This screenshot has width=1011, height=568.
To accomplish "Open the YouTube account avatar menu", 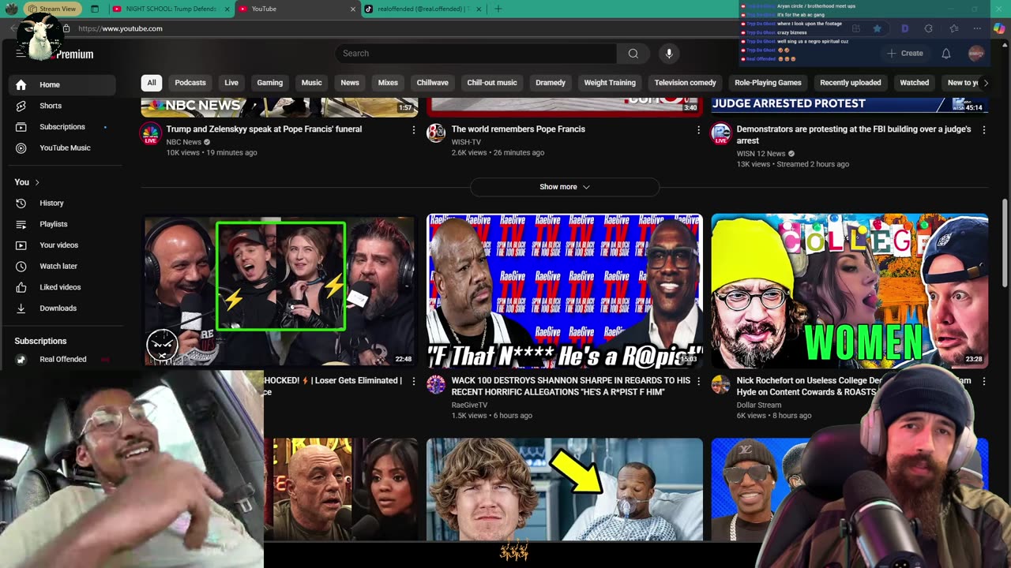I will pyautogui.click(x=976, y=53).
